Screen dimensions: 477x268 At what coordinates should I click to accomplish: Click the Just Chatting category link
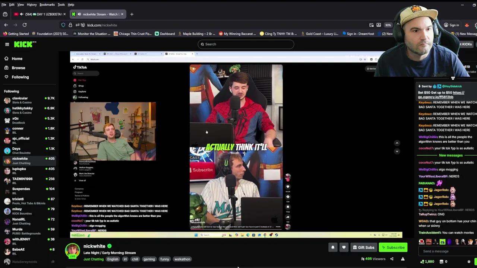tap(94, 259)
